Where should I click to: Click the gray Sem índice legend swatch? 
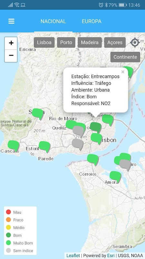(x=8, y=251)
